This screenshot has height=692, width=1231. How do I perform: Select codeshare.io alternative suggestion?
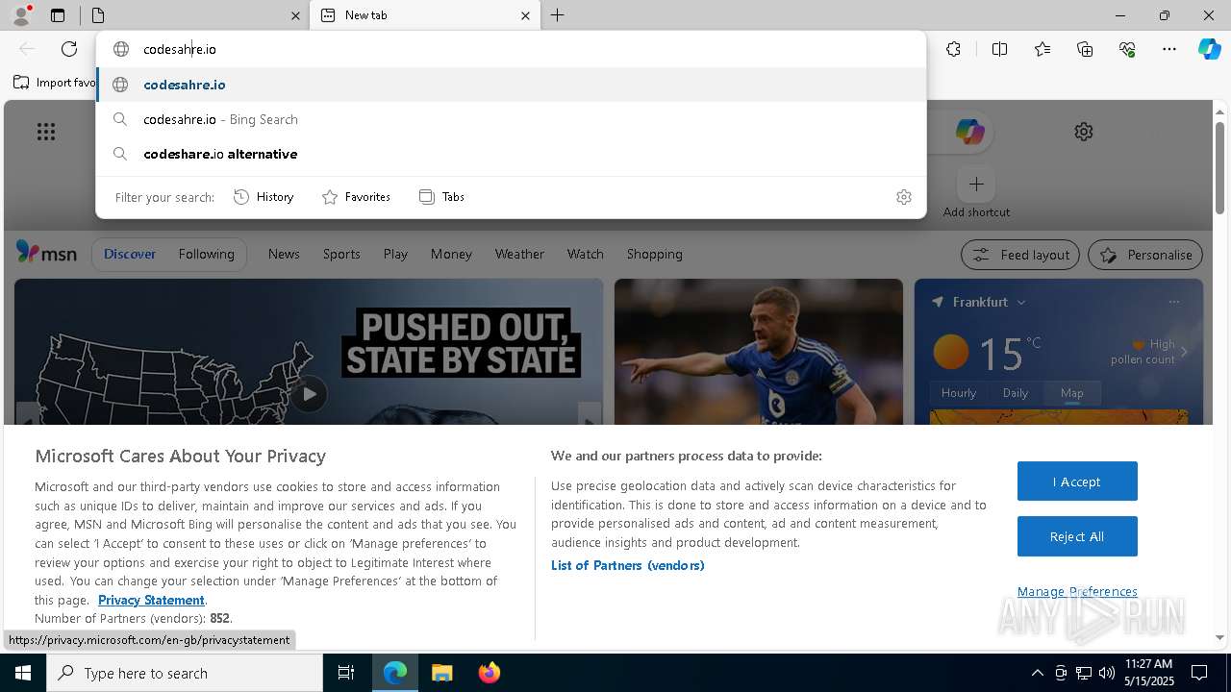(511, 154)
